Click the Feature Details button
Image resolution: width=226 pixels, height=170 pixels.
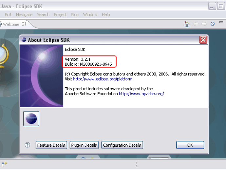click(51, 145)
